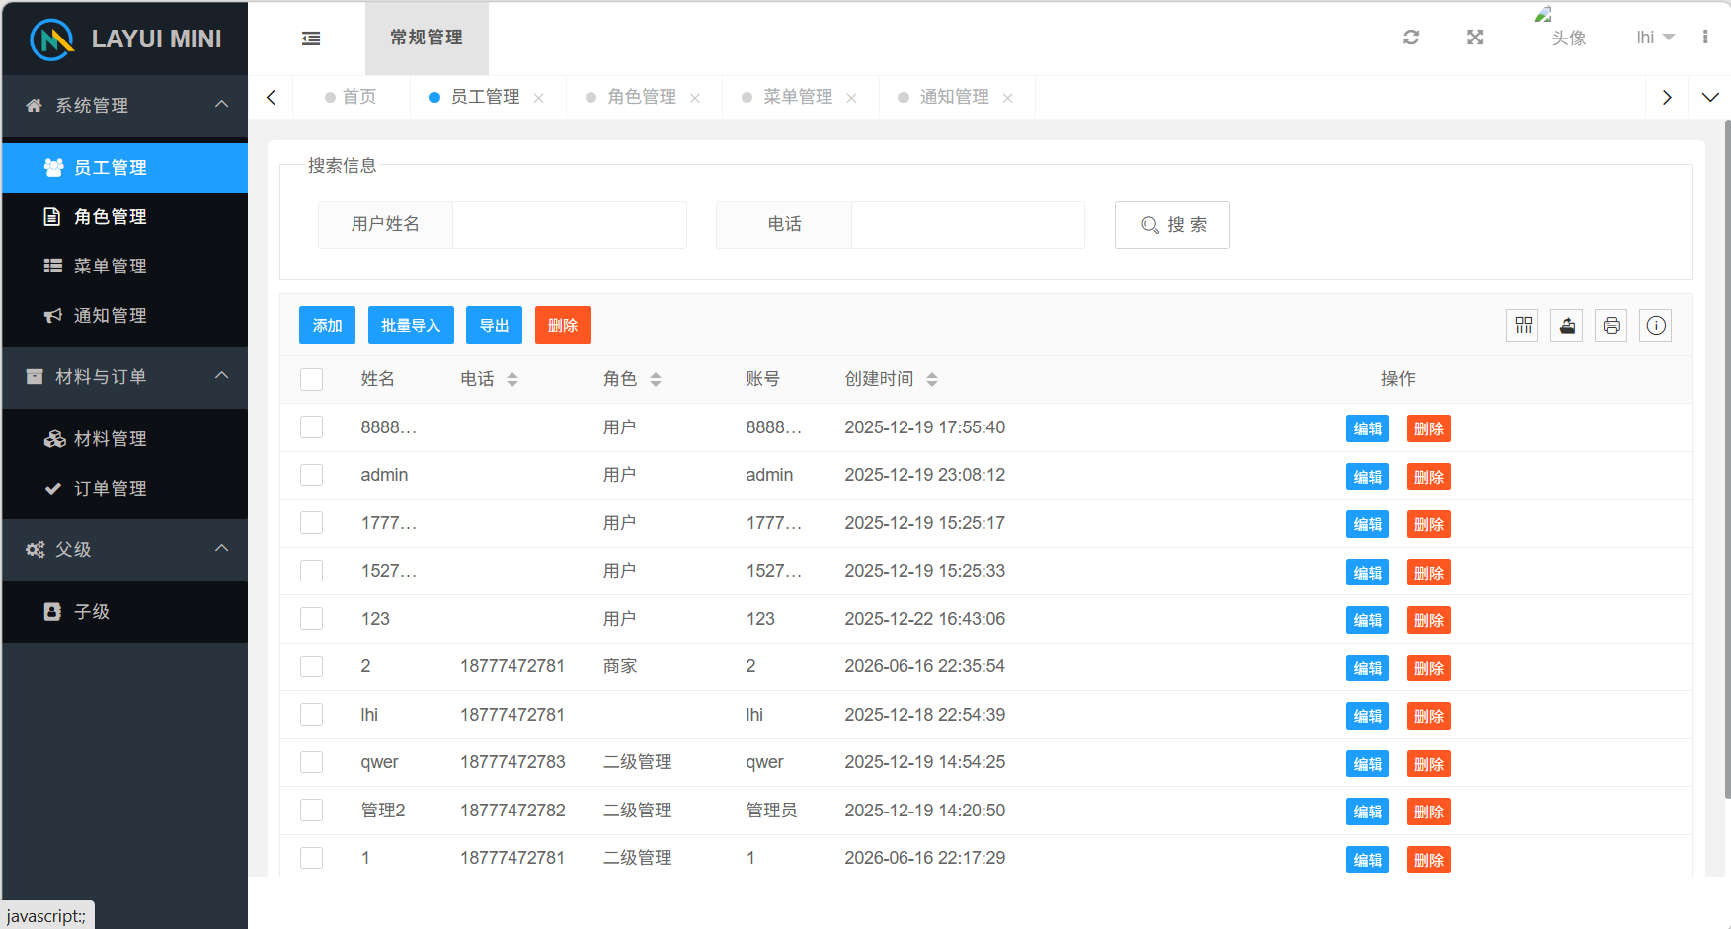
Task: Toggle the sidebar collapse menu icon
Action: tap(311, 39)
